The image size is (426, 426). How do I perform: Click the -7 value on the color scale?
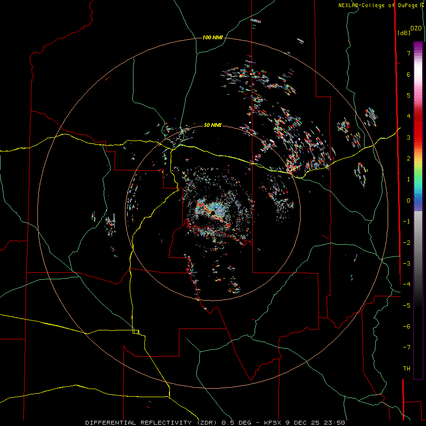tap(407, 347)
